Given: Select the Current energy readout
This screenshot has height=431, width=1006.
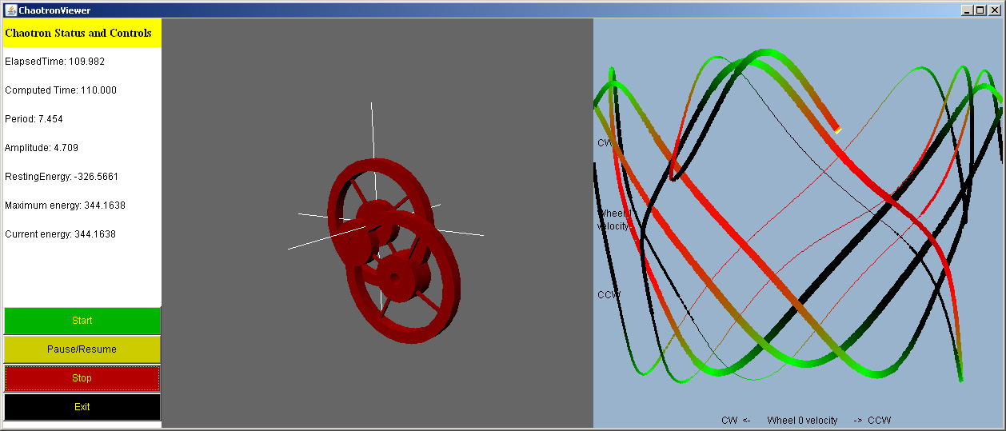Looking at the screenshot, I should point(60,234).
